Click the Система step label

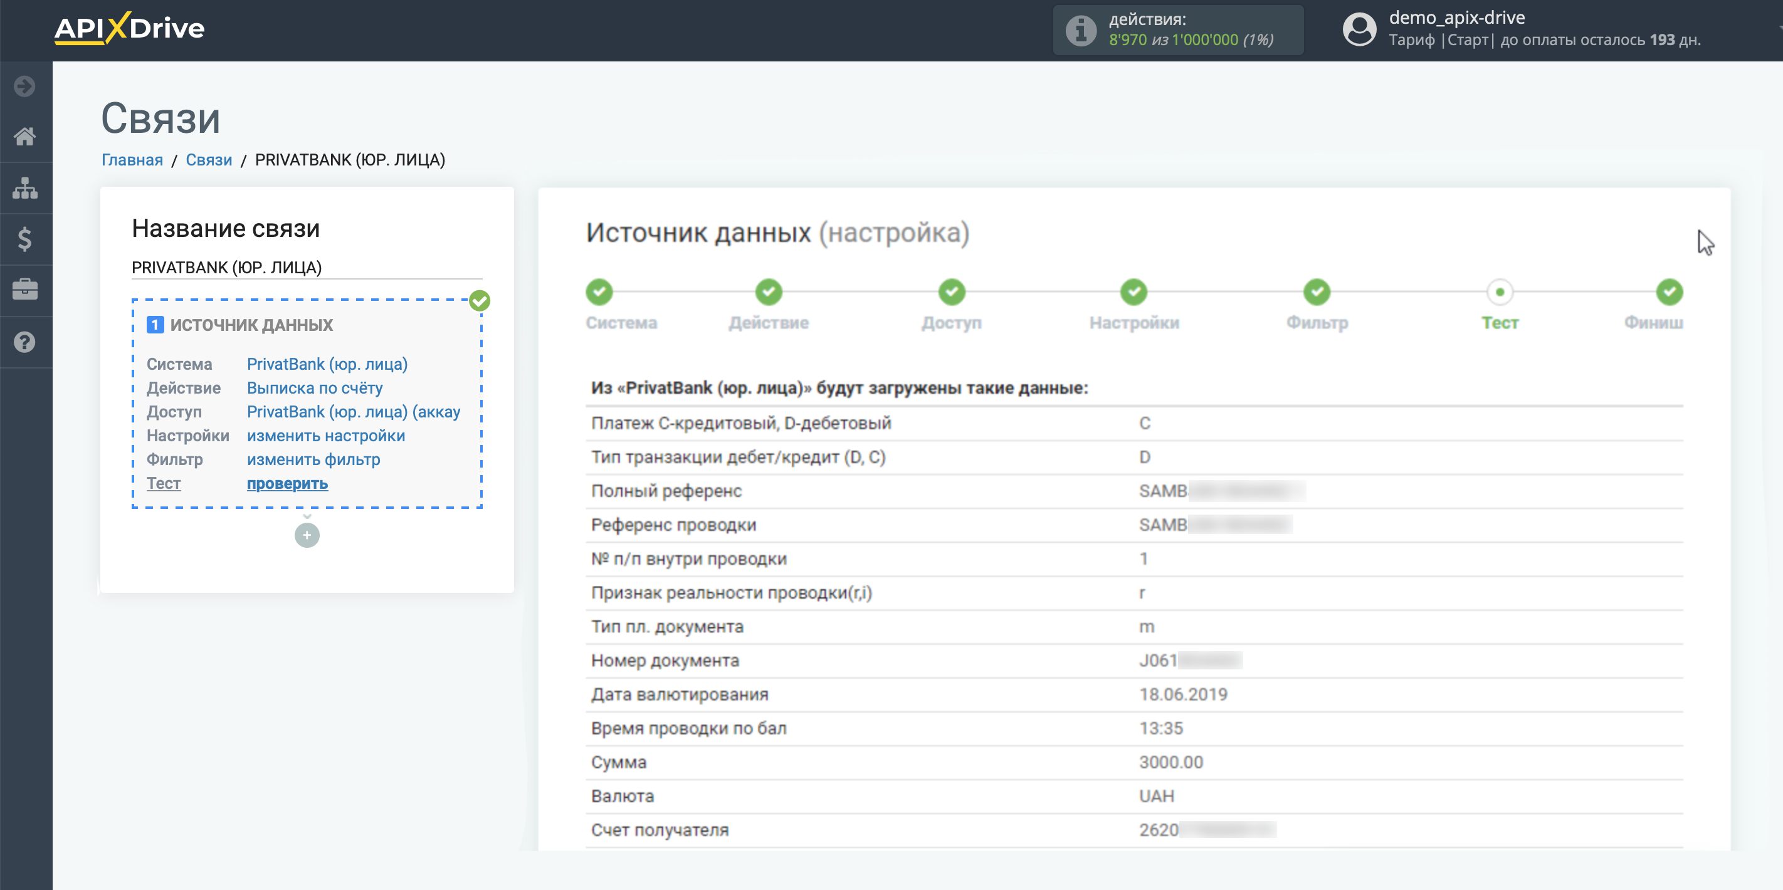(621, 323)
